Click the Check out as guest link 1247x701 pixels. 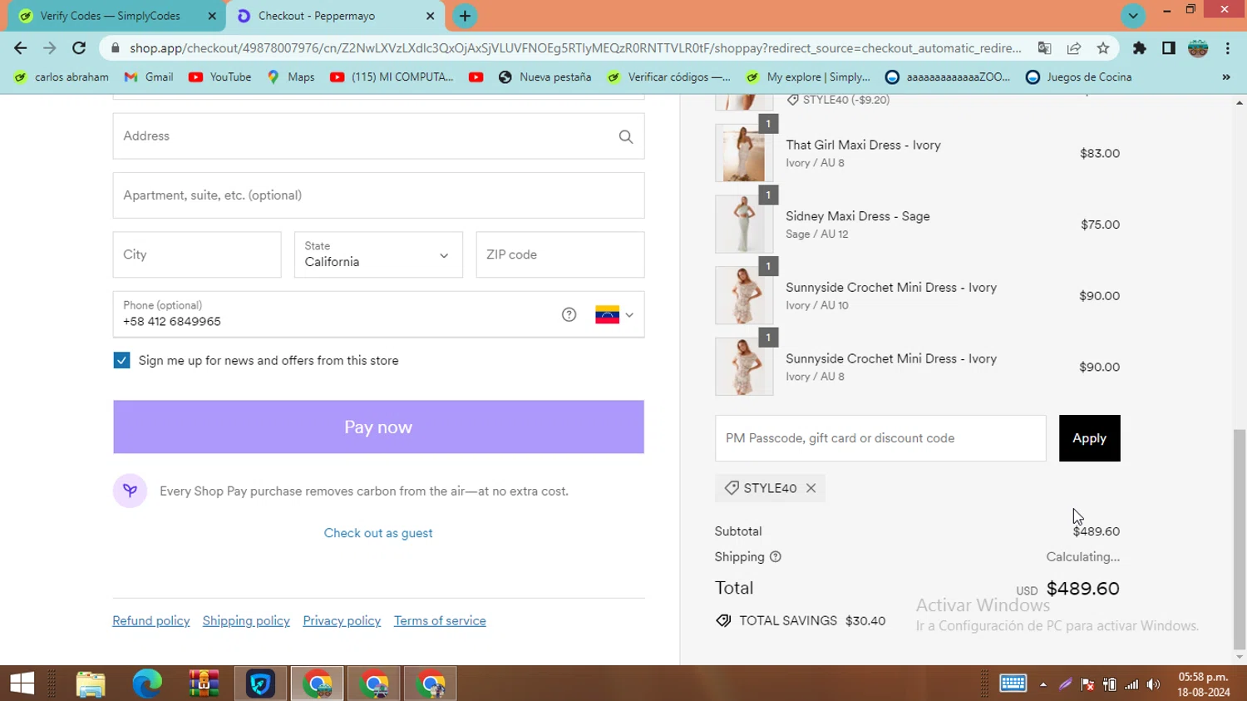(378, 533)
